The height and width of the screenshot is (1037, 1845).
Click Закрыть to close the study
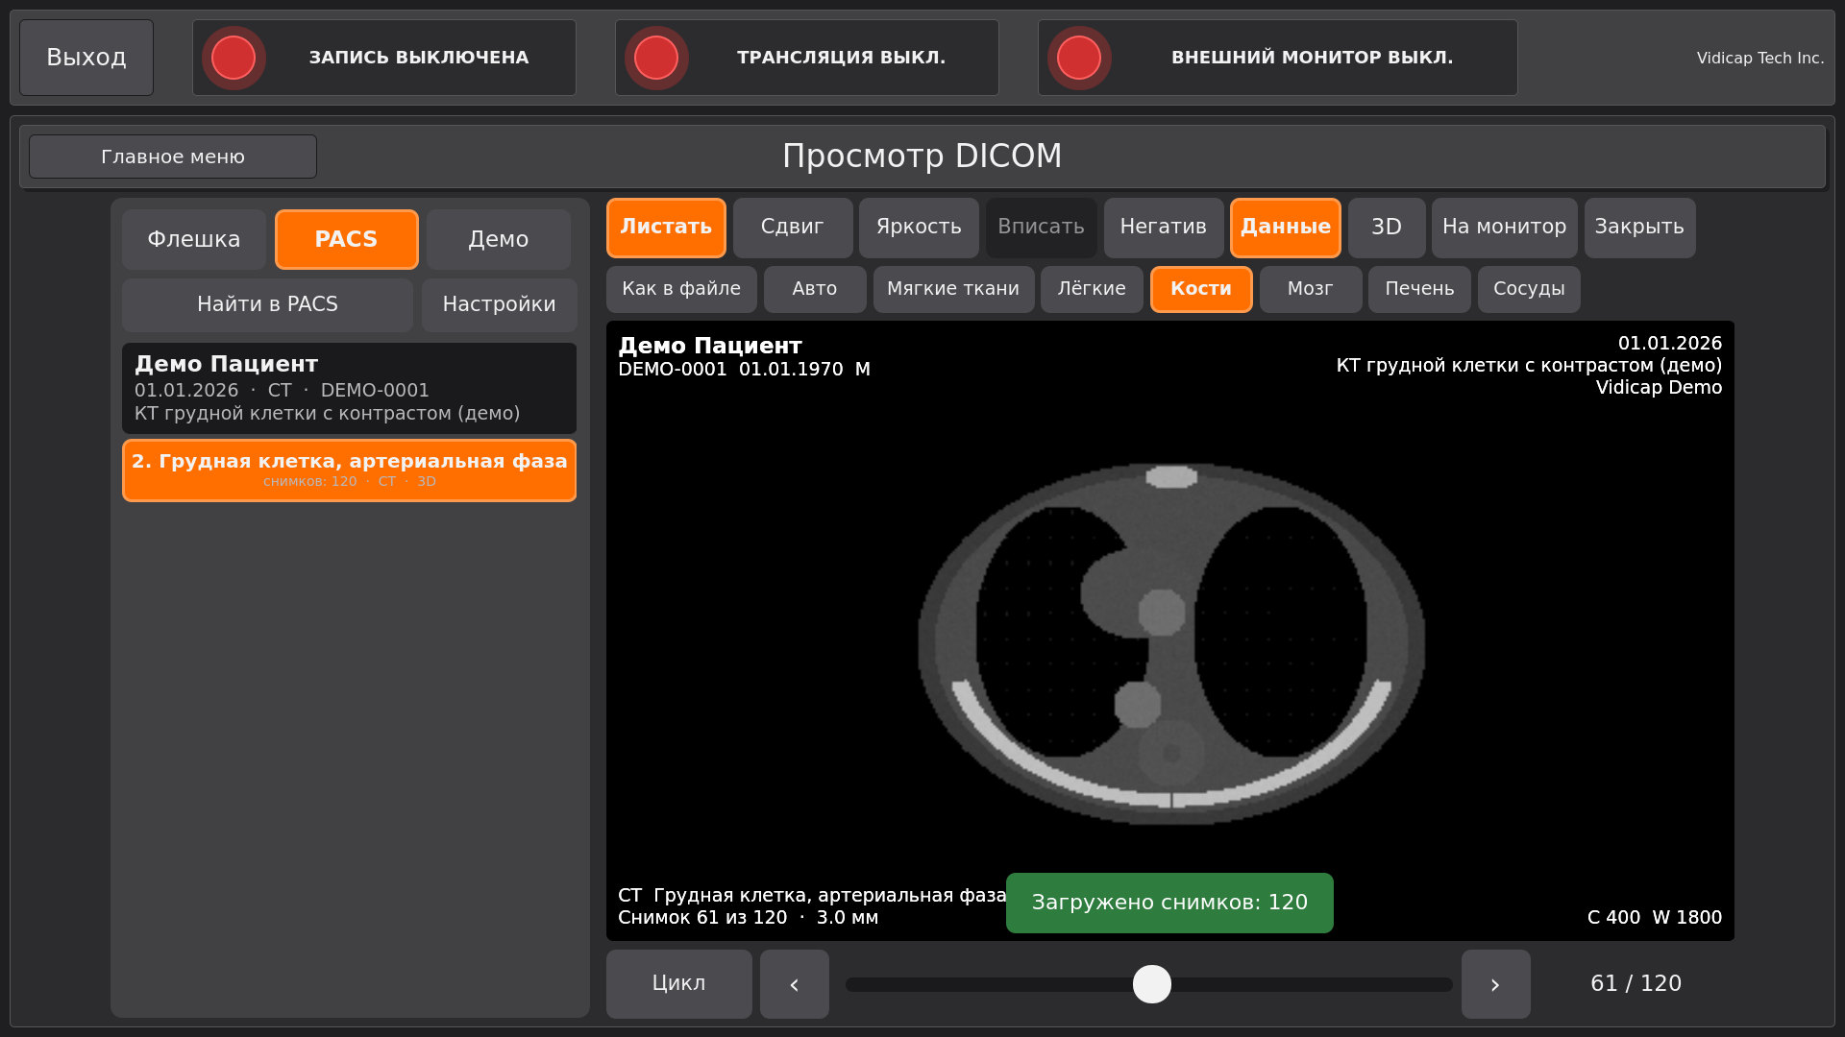click(1640, 228)
